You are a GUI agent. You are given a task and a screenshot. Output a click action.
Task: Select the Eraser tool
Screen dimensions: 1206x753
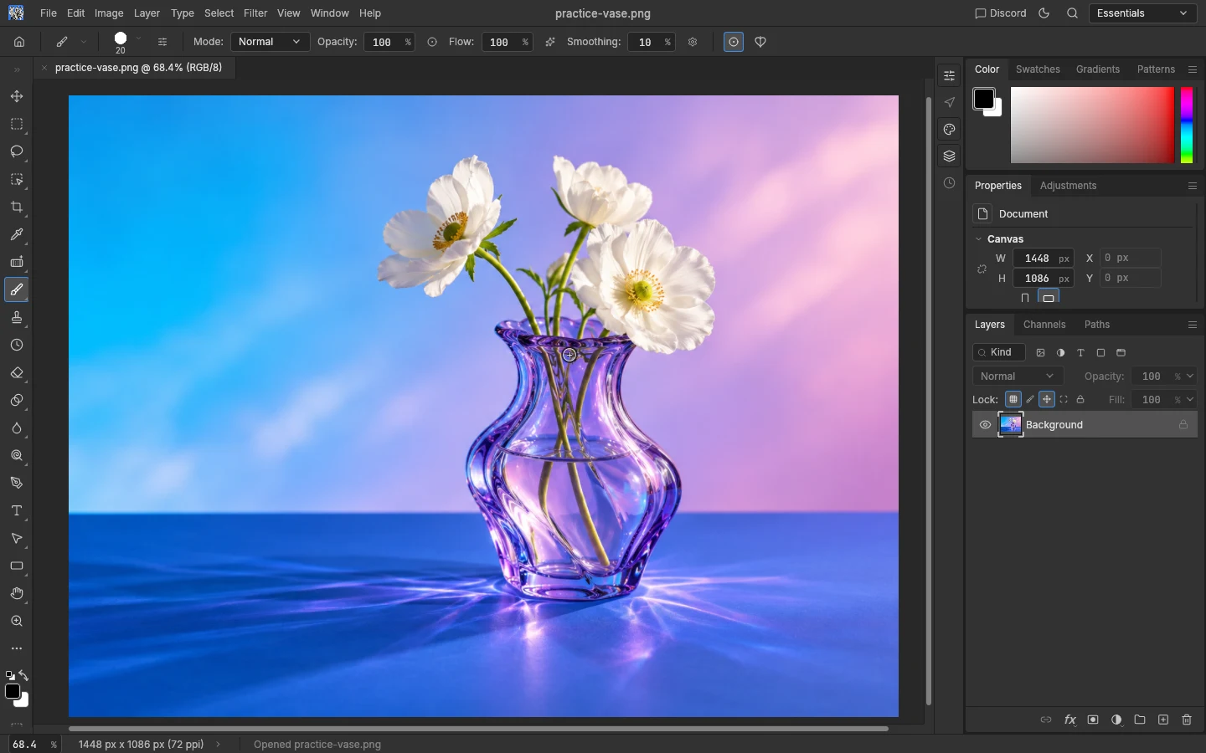[17, 373]
